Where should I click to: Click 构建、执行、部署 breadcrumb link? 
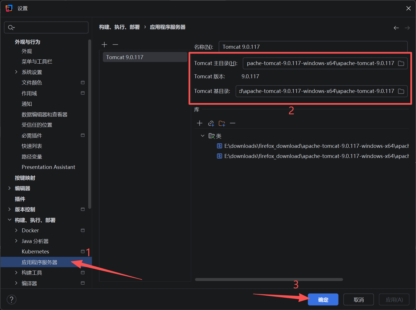[x=120, y=27]
